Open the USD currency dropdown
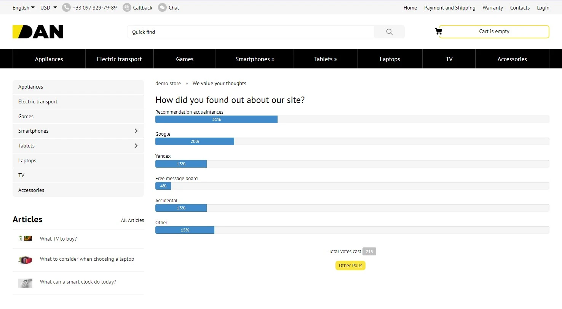 click(x=48, y=7)
